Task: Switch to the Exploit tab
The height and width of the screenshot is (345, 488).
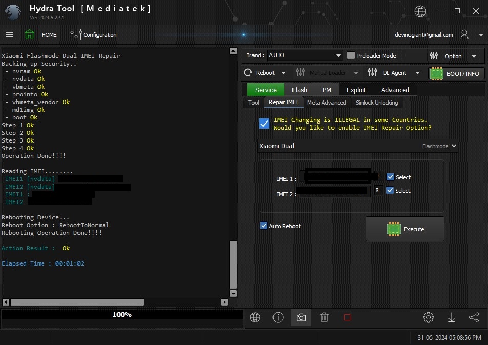Action: coord(356,90)
